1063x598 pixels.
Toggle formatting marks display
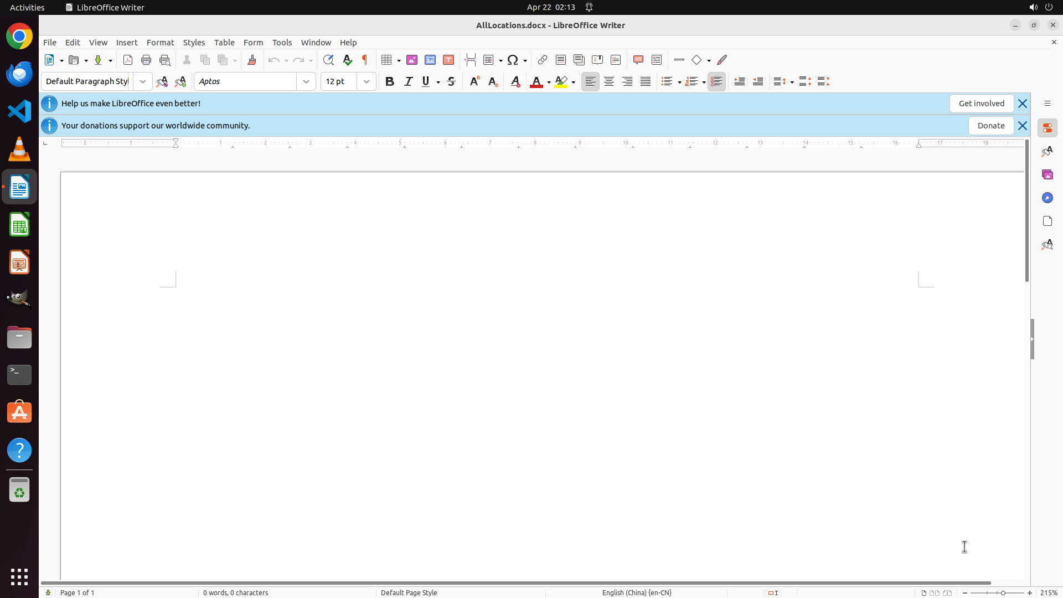(x=365, y=60)
